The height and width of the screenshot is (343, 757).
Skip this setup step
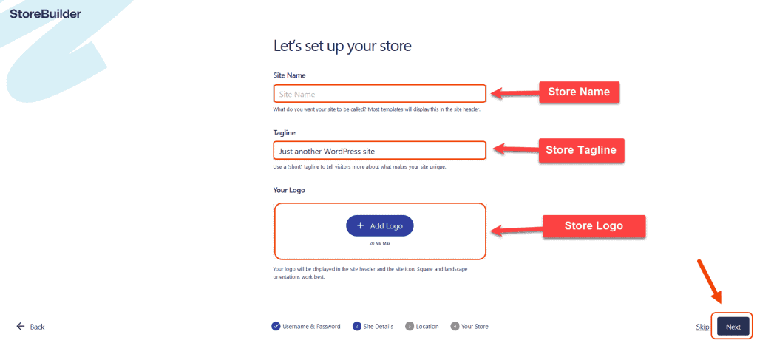[x=702, y=327]
